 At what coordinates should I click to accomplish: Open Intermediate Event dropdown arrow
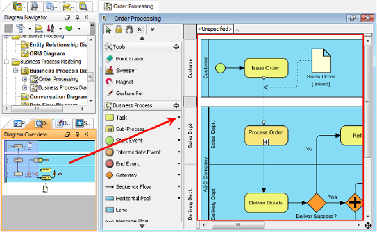[179, 152]
